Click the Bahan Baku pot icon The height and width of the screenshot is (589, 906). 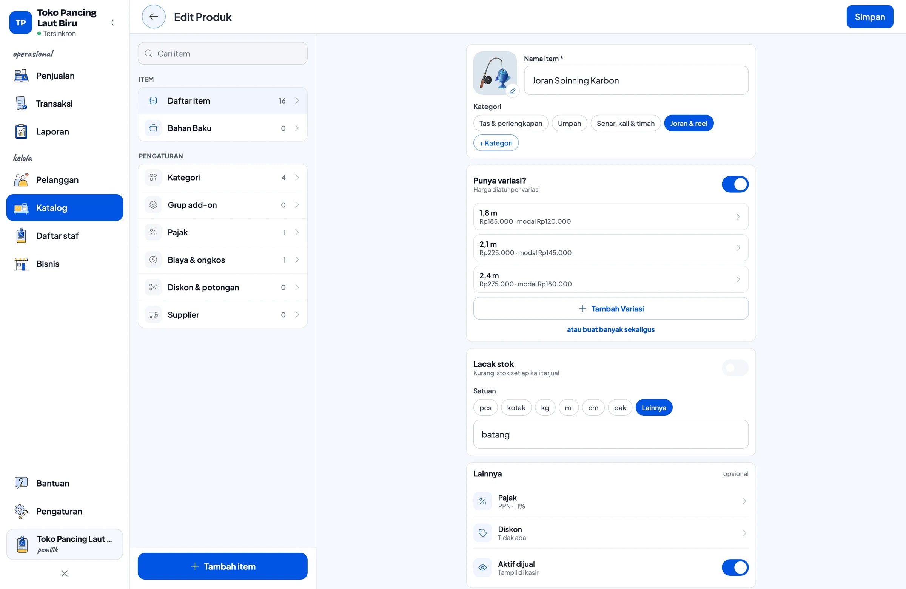click(x=153, y=128)
